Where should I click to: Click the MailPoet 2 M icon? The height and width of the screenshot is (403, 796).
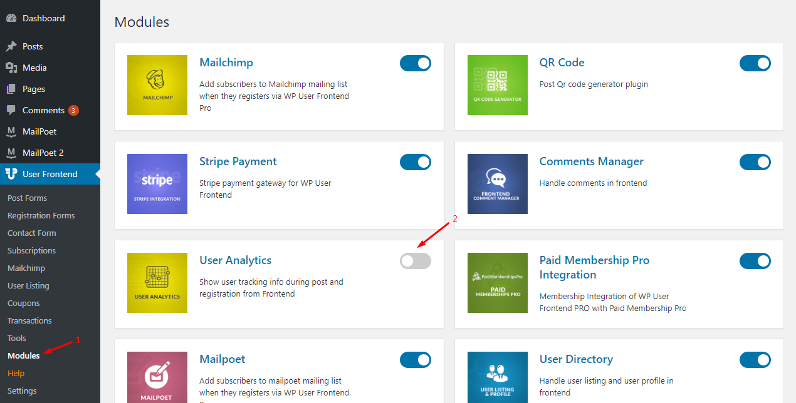[11, 153]
